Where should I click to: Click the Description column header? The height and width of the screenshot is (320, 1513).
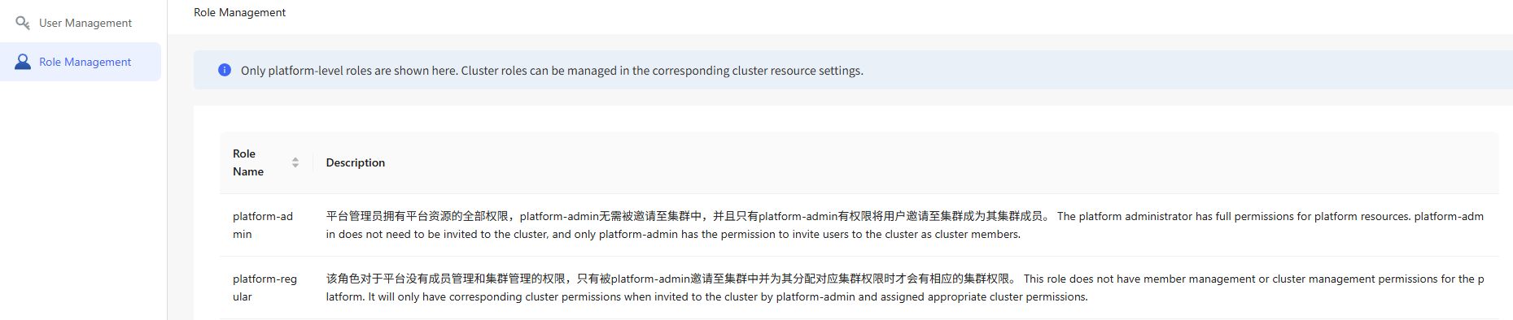(356, 162)
